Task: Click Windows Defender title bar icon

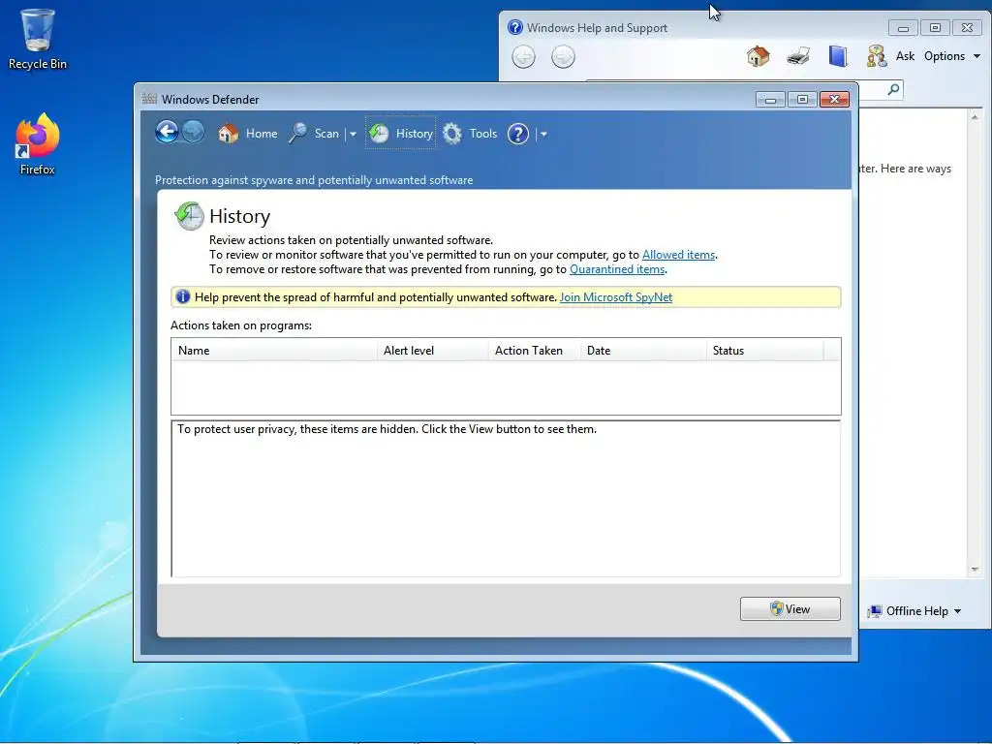Action: coord(149,99)
